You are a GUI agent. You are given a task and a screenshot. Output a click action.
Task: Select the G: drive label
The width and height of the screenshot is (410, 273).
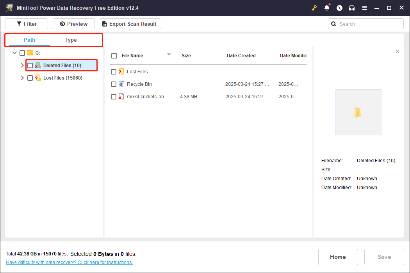click(37, 53)
